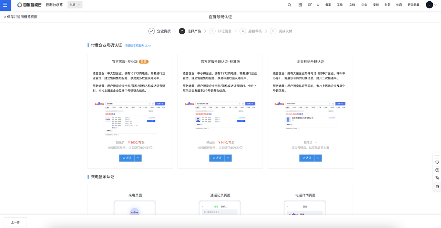441x228 pixels.
Task: Click the drag handle dots on side panel
Action: pyautogui.click(x=437, y=155)
